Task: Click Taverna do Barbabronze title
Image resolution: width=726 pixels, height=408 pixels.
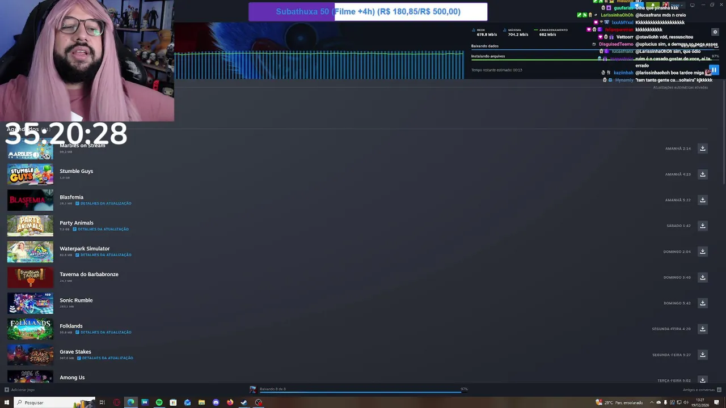Action: pos(89,274)
